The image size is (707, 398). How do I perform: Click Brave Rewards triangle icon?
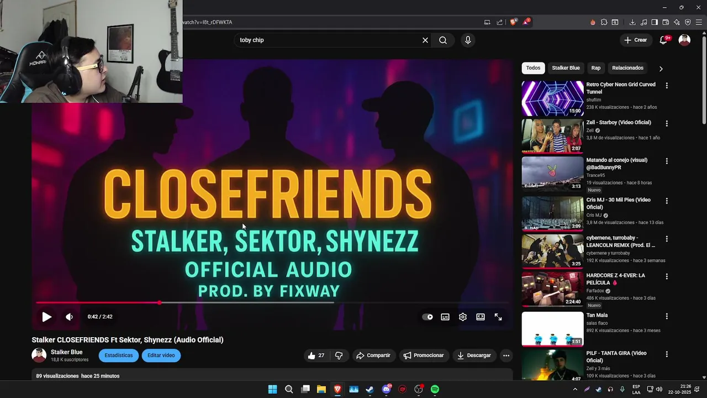coord(526,22)
